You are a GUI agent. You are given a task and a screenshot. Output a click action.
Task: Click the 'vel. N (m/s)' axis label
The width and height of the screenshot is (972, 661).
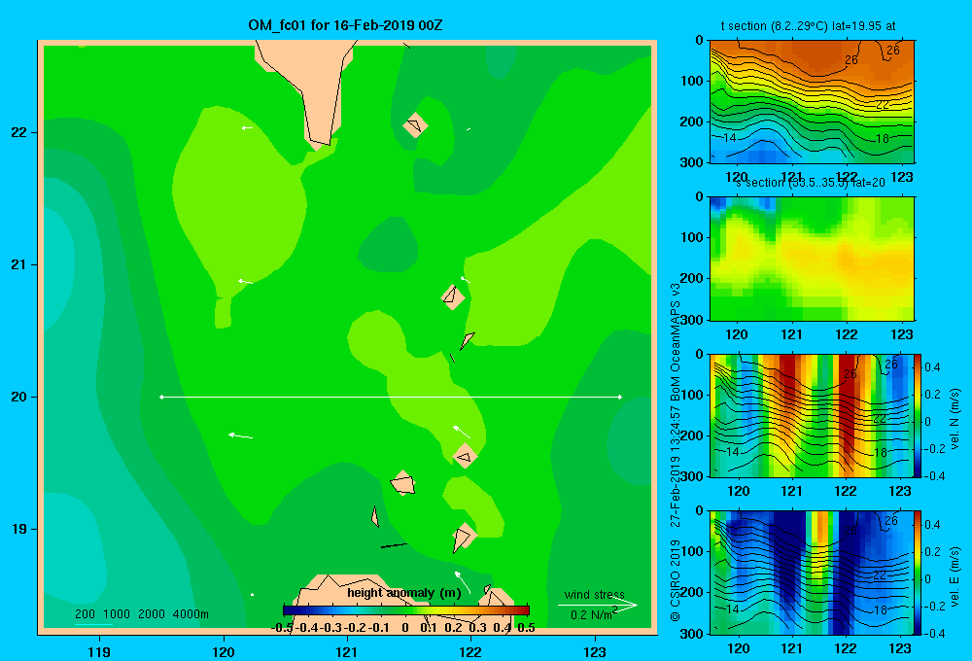(x=955, y=419)
